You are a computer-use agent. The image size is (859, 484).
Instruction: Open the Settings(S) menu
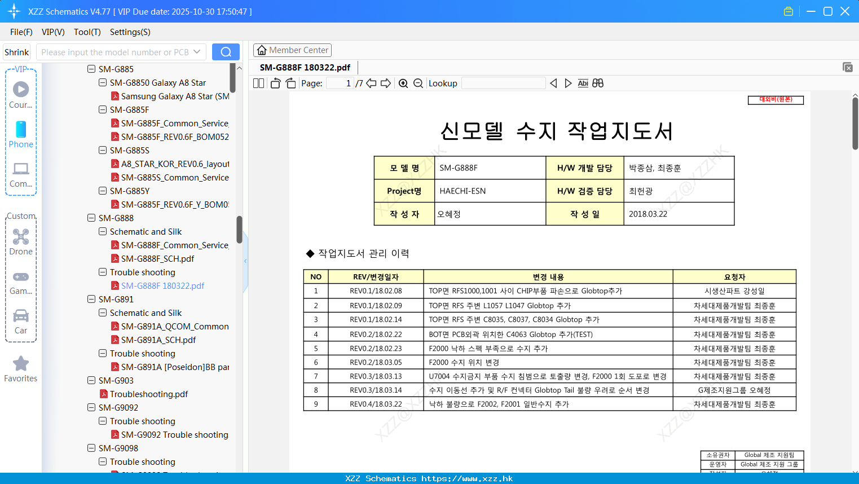point(130,32)
